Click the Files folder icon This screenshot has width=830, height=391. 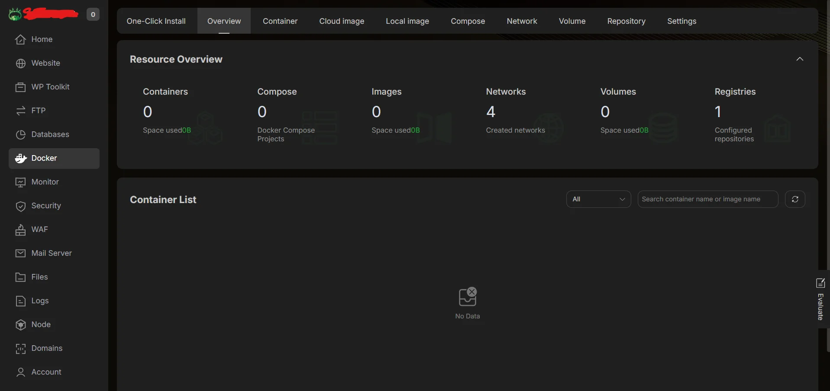coord(20,277)
